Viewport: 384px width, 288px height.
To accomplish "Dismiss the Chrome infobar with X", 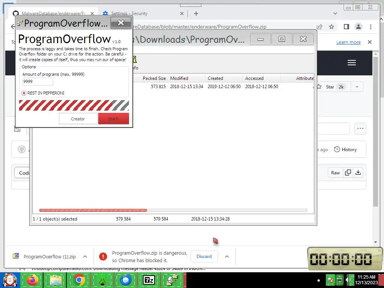I will pos(370,42).
